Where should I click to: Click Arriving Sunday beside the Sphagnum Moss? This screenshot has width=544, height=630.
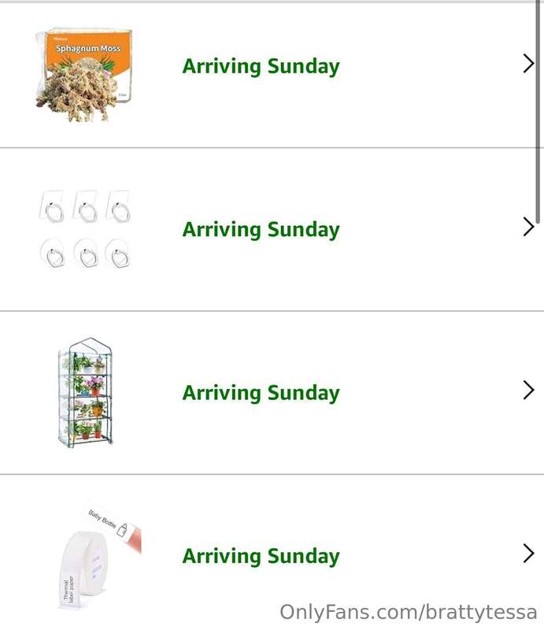point(261,66)
